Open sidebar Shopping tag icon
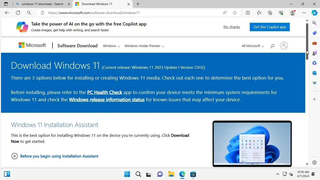The image size is (320, 180). coord(314,33)
